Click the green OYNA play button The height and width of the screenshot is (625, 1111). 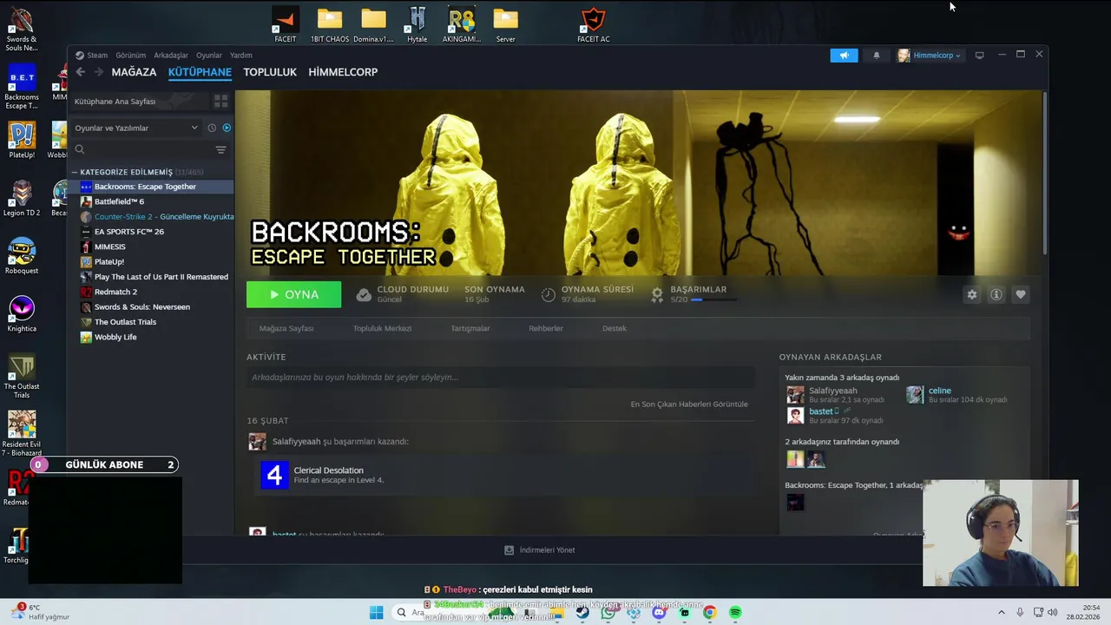coord(293,294)
